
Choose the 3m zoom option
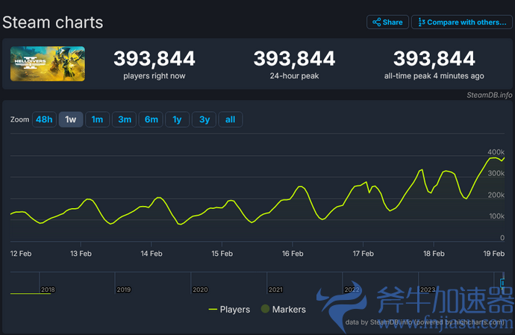(124, 119)
